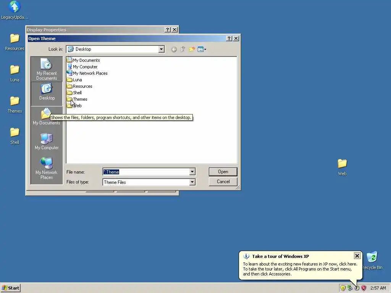The image size is (391, 293).
Task: Select the Themes folder in file list
Action: point(77,99)
